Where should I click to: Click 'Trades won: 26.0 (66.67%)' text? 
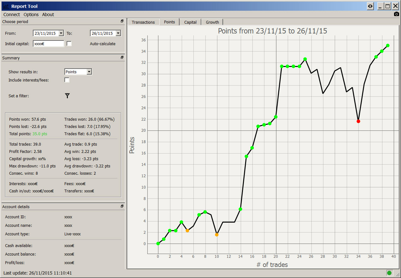pos(89,119)
